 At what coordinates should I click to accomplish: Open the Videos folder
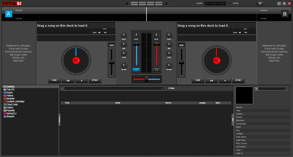tap(8, 96)
